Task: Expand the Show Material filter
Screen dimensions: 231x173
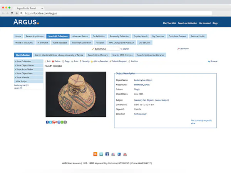Action: (28, 77)
